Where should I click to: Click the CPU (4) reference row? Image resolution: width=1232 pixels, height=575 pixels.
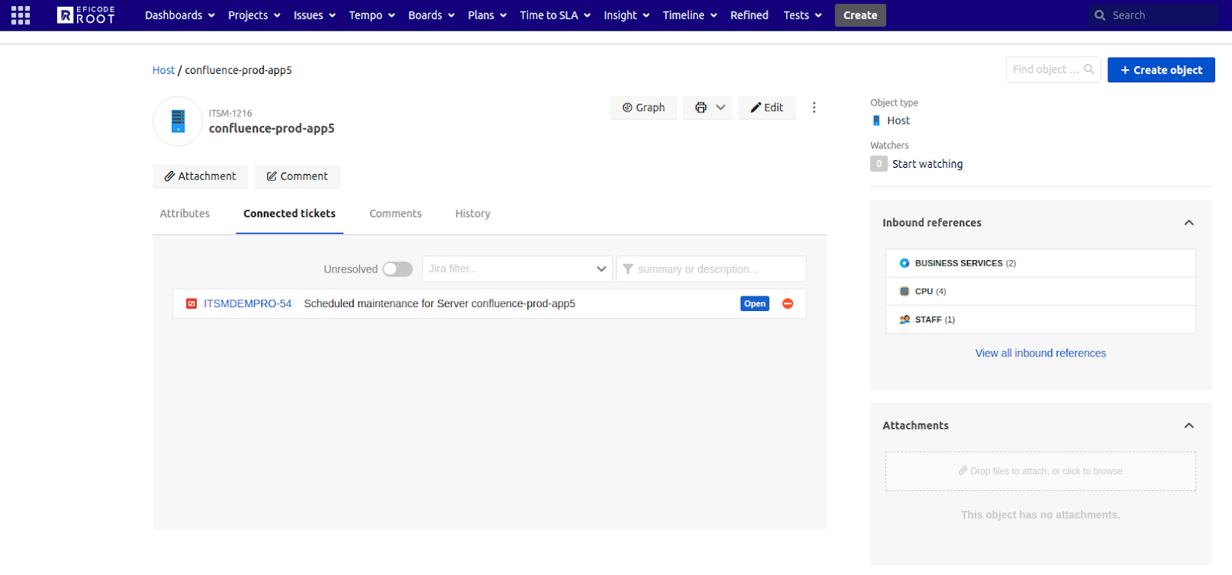click(x=1040, y=292)
